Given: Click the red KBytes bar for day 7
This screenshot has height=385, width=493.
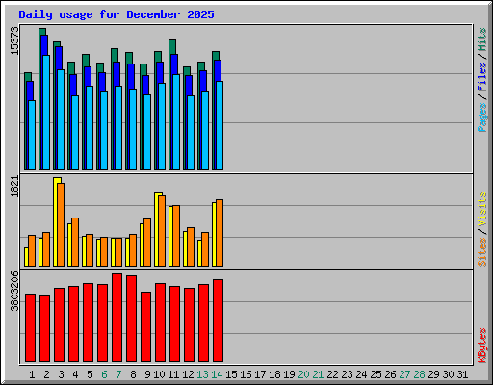Looking at the screenshot, I should 117,318.
